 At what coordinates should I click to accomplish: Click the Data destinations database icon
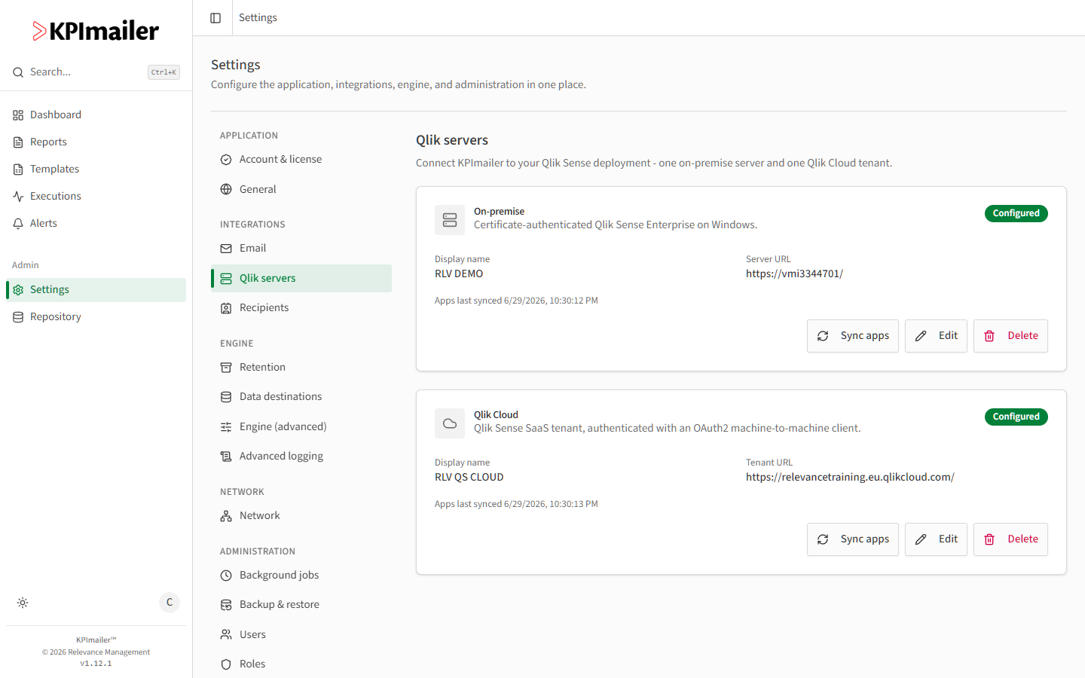[x=226, y=397]
